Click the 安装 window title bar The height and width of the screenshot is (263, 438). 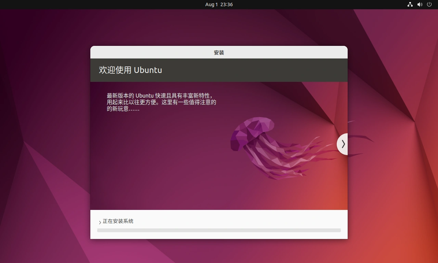[219, 52]
